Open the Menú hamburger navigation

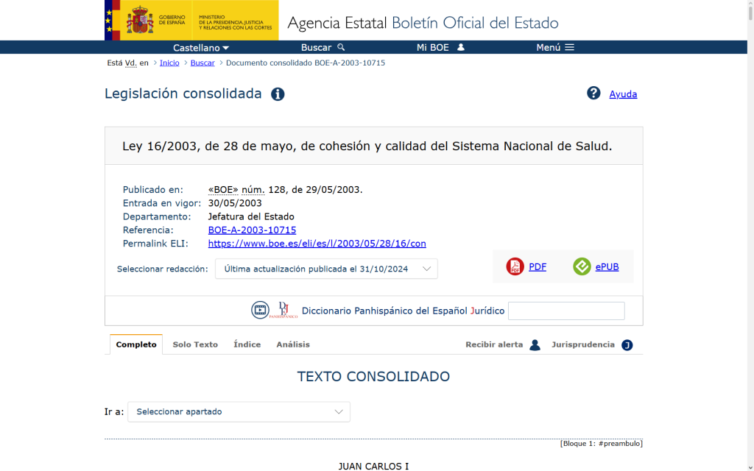coord(554,47)
